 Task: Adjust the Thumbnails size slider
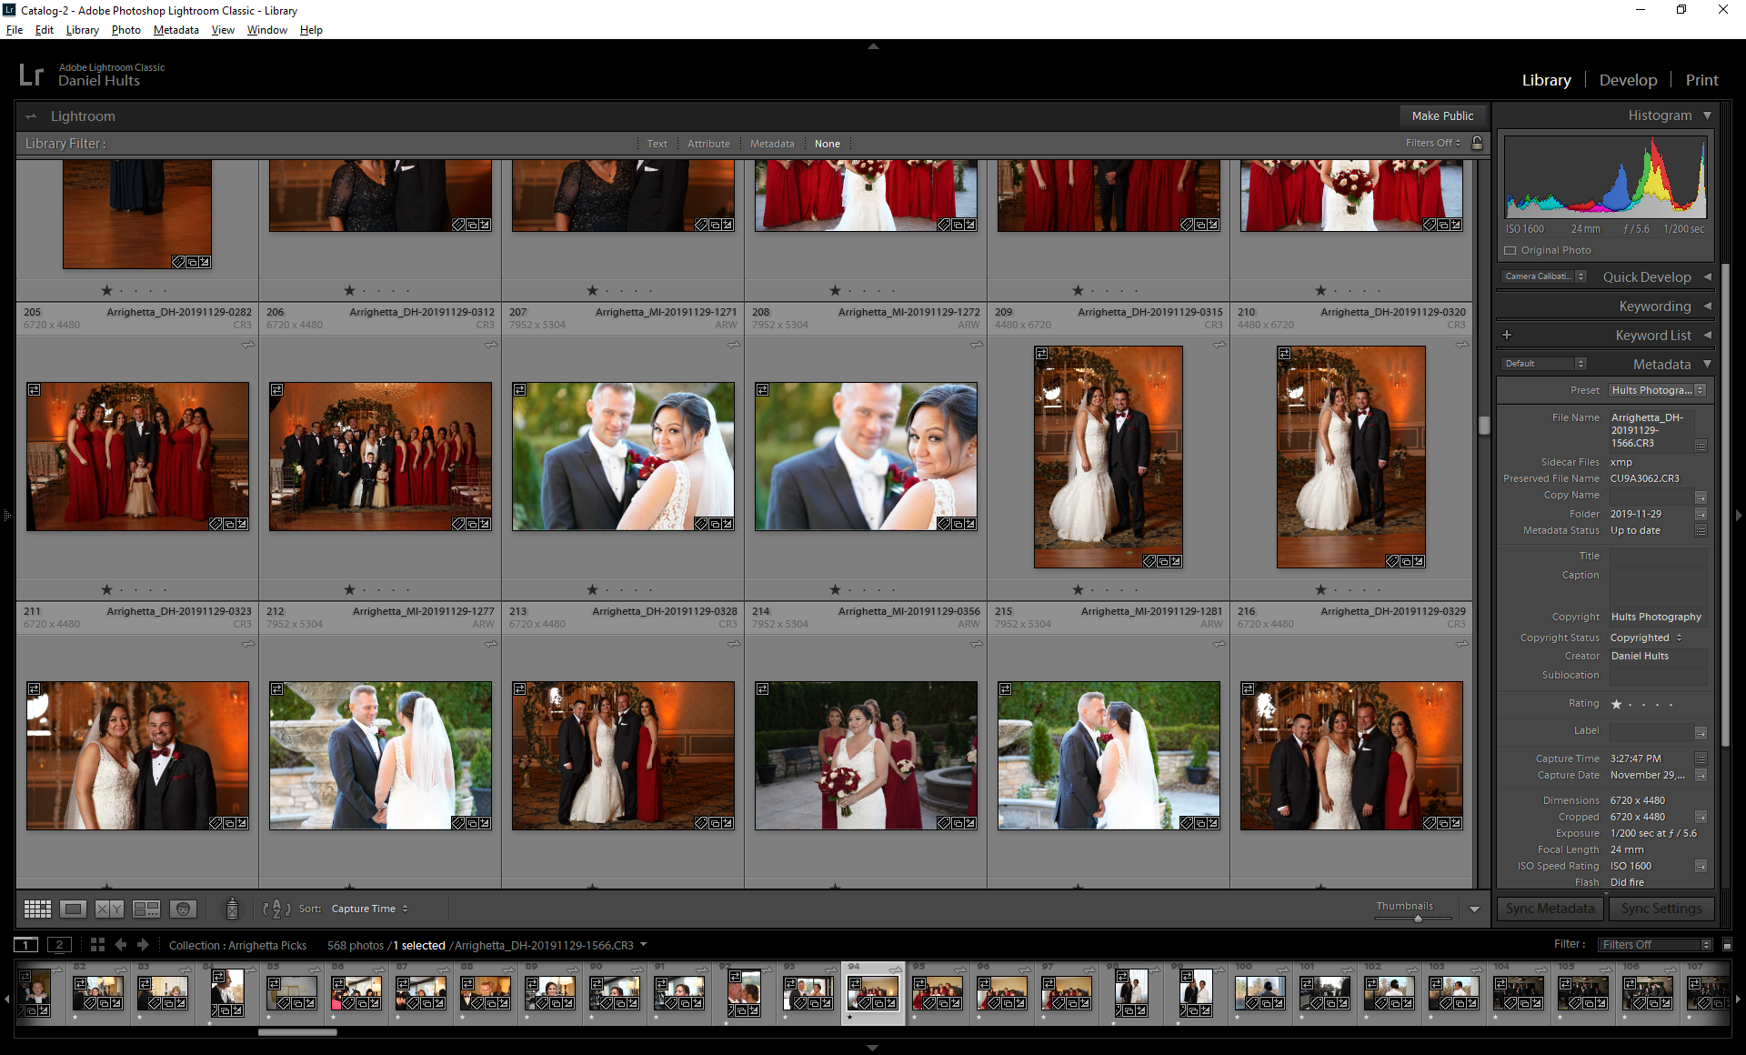click(1417, 919)
